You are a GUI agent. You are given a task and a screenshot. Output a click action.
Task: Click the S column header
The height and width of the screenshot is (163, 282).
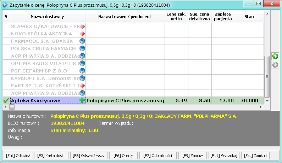pyautogui.click(x=6, y=17)
